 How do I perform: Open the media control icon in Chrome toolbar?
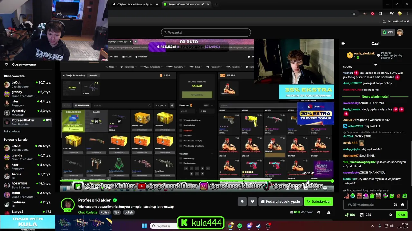pyautogui.click(x=392, y=13)
